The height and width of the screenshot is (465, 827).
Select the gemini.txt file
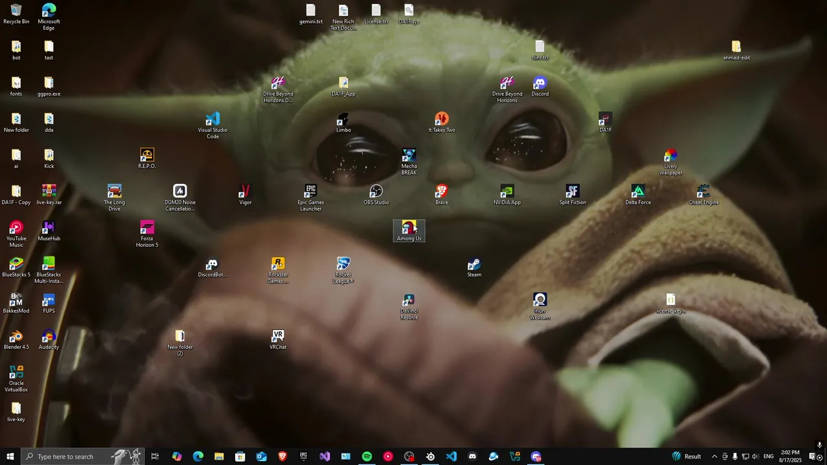(x=311, y=14)
